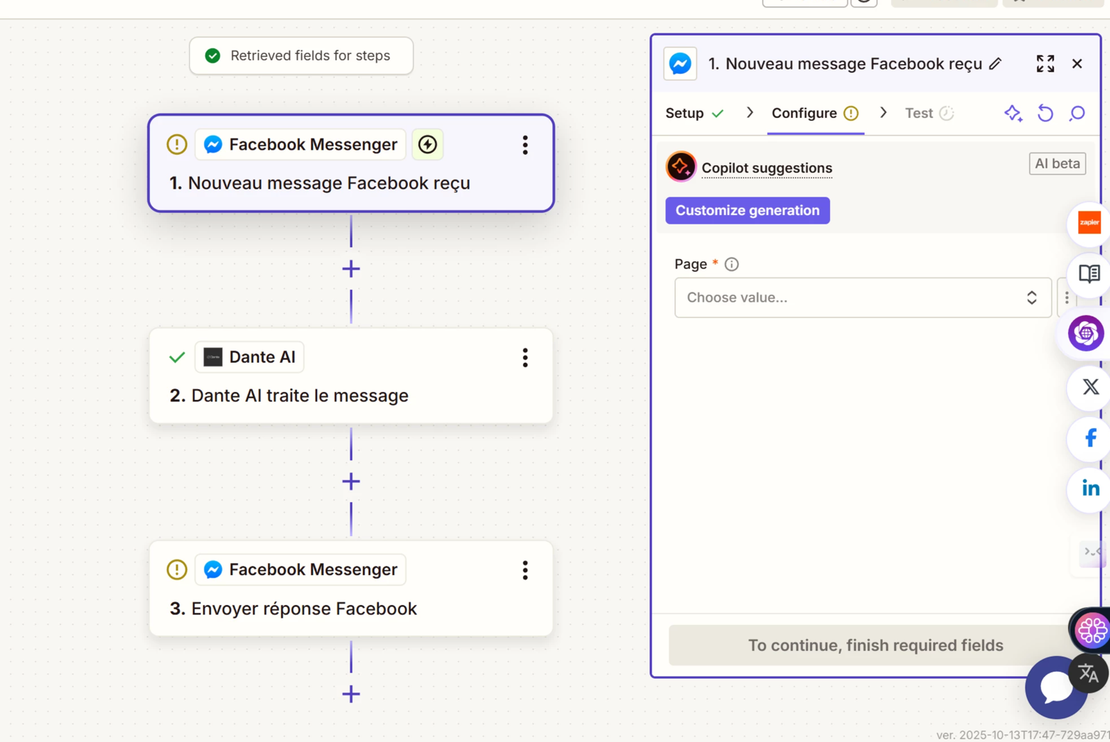Image resolution: width=1110 pixels, height=742 pixels.
Task: Open the book icon in right sidebar
Action: [x=1089, y=273]
